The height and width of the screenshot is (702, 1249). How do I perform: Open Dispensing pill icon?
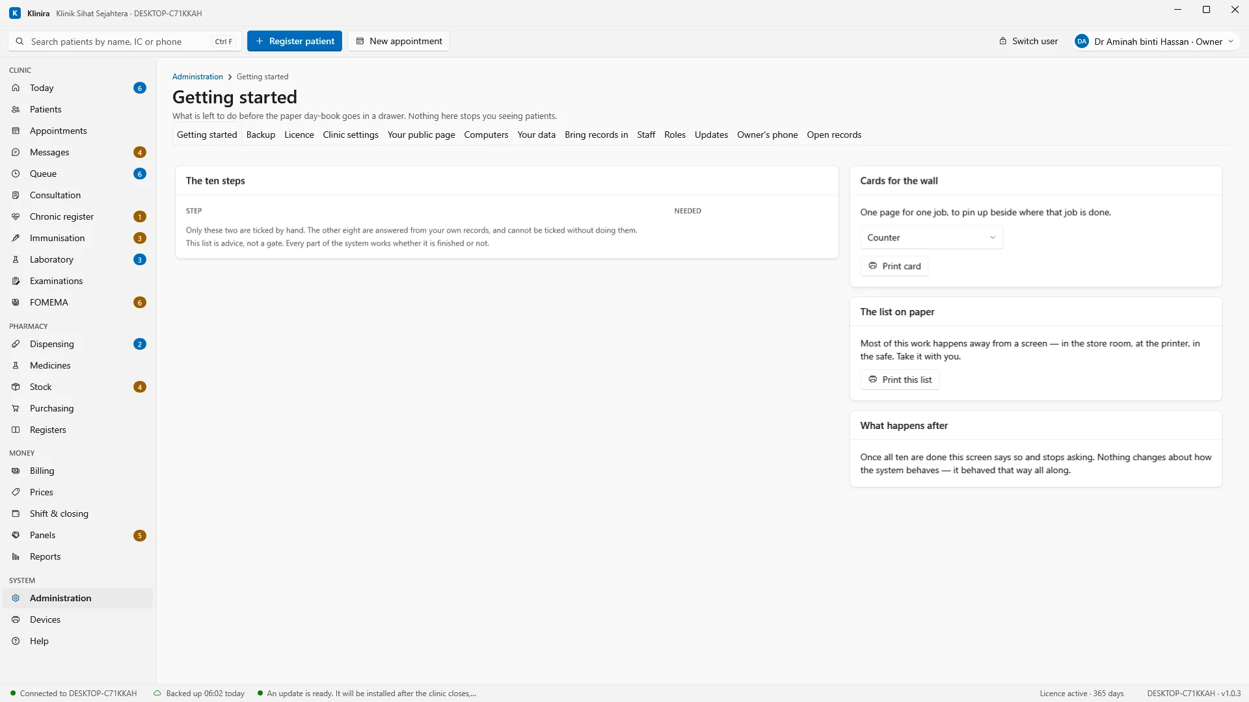16,344
